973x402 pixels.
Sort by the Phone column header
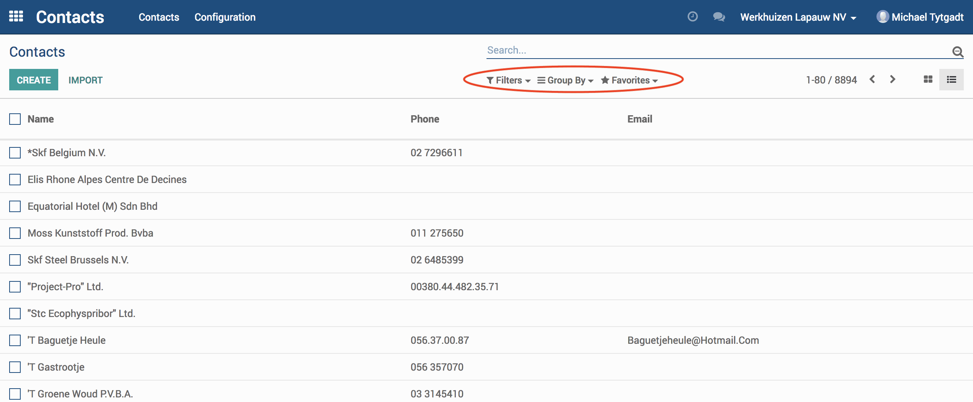tap(425, 119)
